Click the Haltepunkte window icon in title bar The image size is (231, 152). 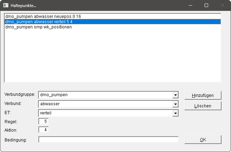click(x=6, y=6)
